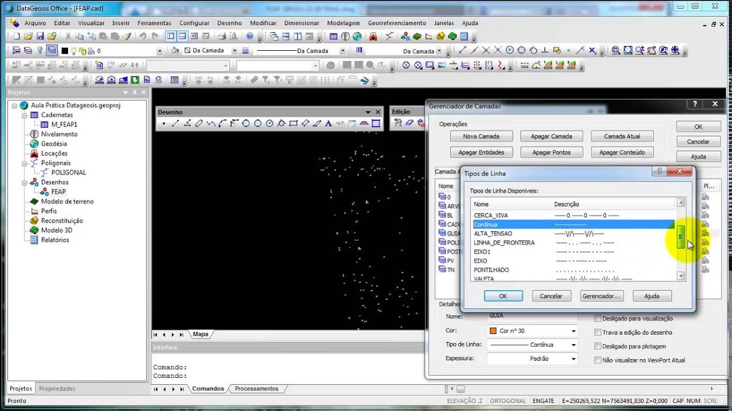Click the Cut scissors icon

pyautogui.click(x=68, y=36)
